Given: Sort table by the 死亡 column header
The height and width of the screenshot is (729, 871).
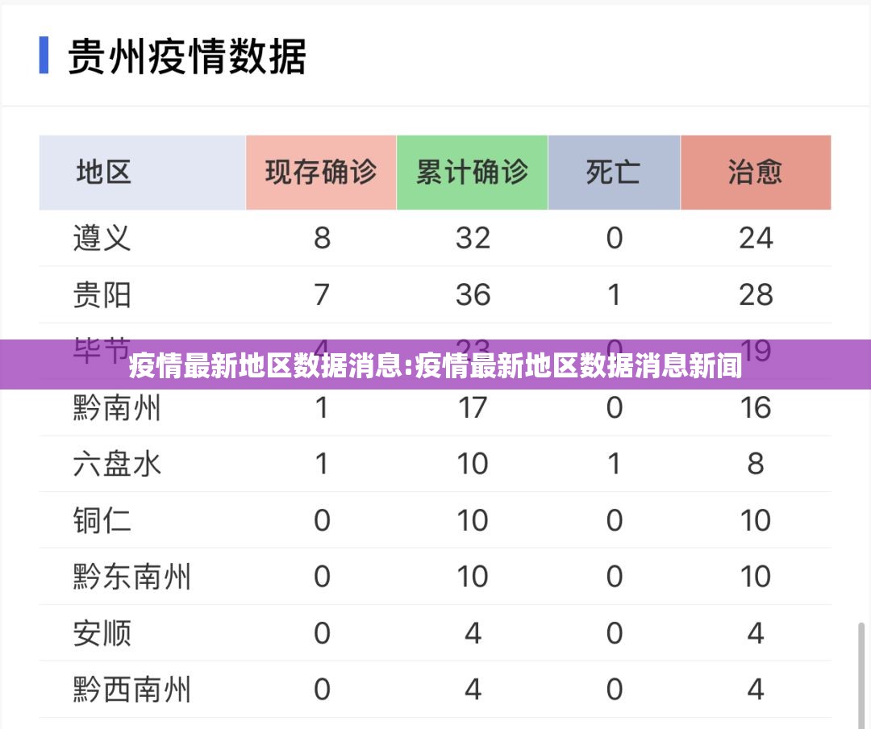Looking at the screenshot, I should tap(615, 172).
